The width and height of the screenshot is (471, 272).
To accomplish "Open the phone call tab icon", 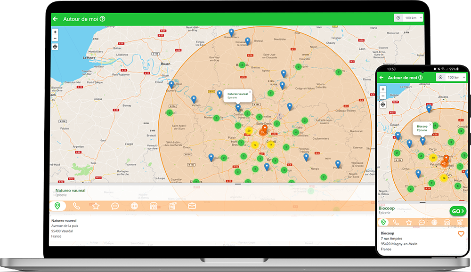I will coord(396,223).
